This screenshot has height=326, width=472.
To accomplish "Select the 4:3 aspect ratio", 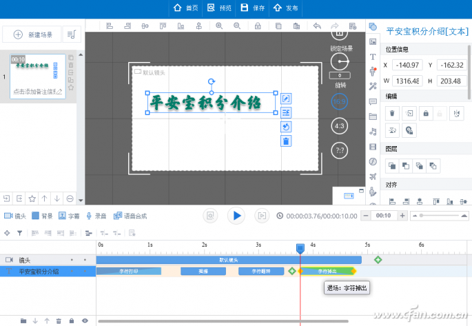I will pos(339,126).
